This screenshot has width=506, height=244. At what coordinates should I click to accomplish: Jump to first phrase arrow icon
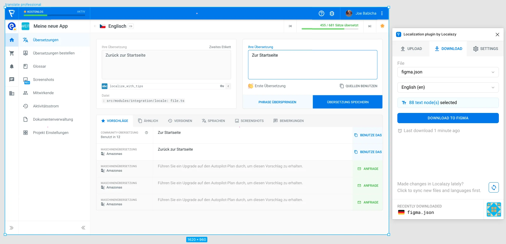[x=290, y=26]
